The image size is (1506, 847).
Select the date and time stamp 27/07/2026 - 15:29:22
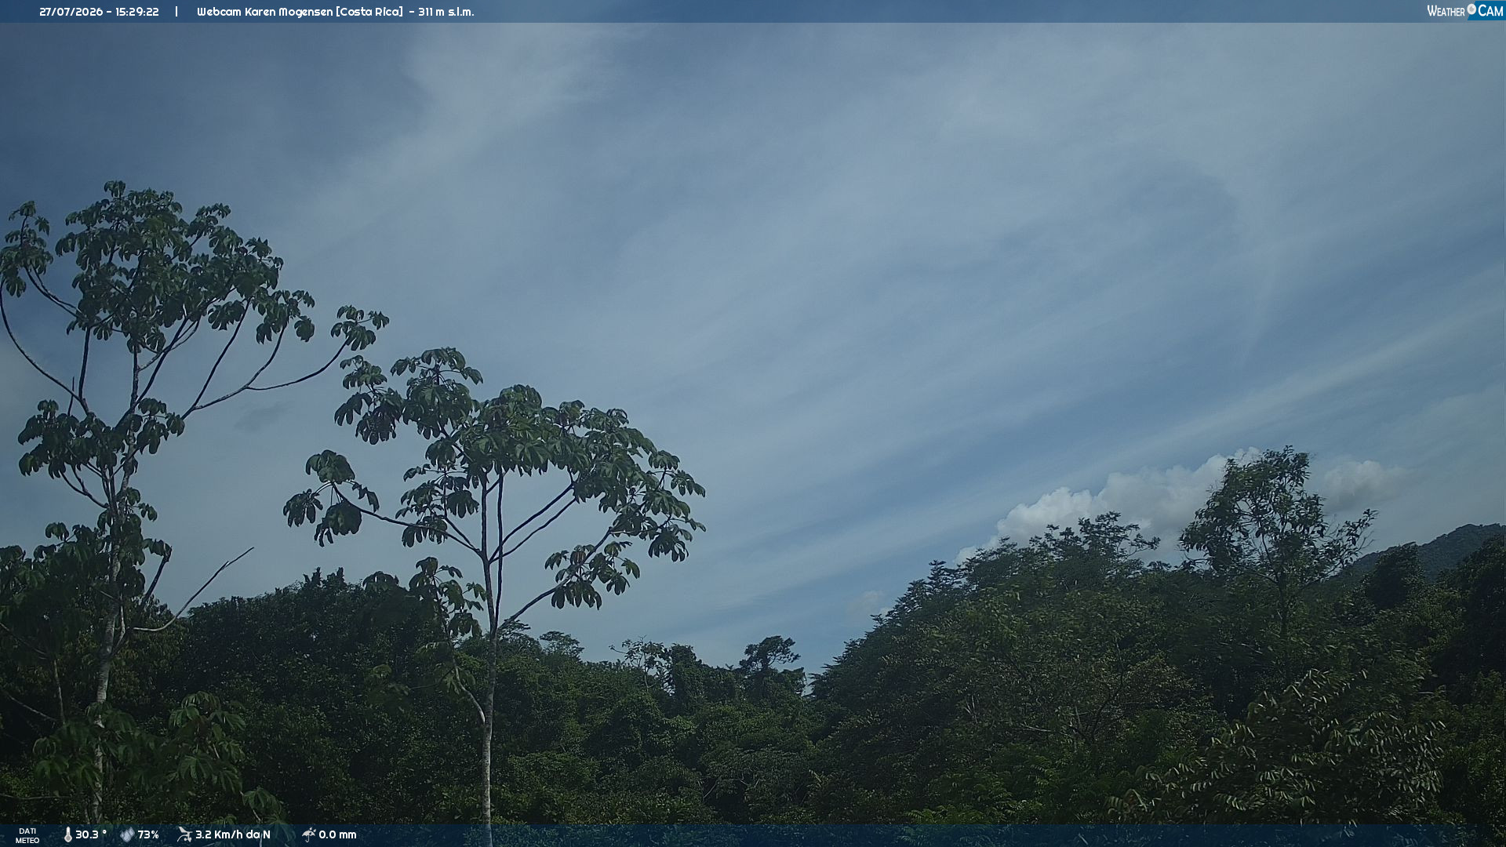click(x=99, y=12)
